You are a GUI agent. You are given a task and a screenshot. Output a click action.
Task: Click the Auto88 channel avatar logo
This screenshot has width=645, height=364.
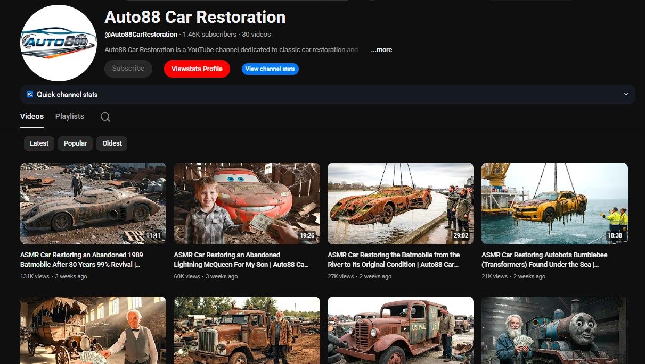pyautogui.click(x=59, y=43)
